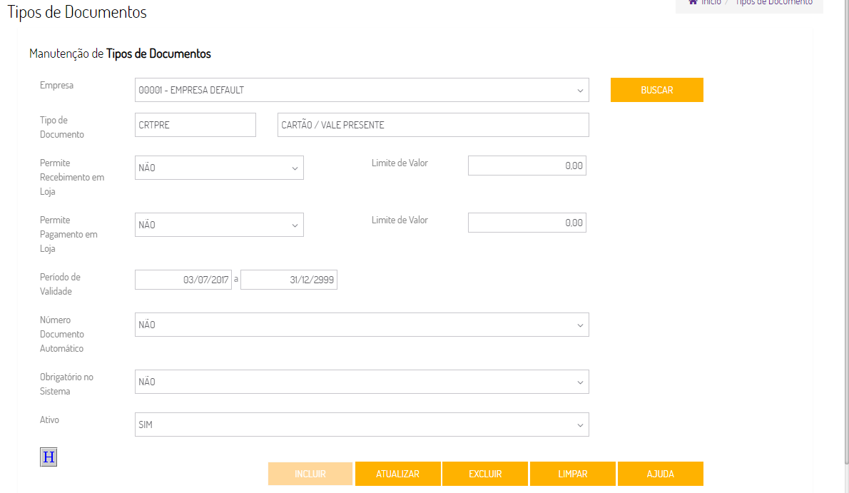
Task: Expand the Ativo dropdown
Action: click(362, 425)
